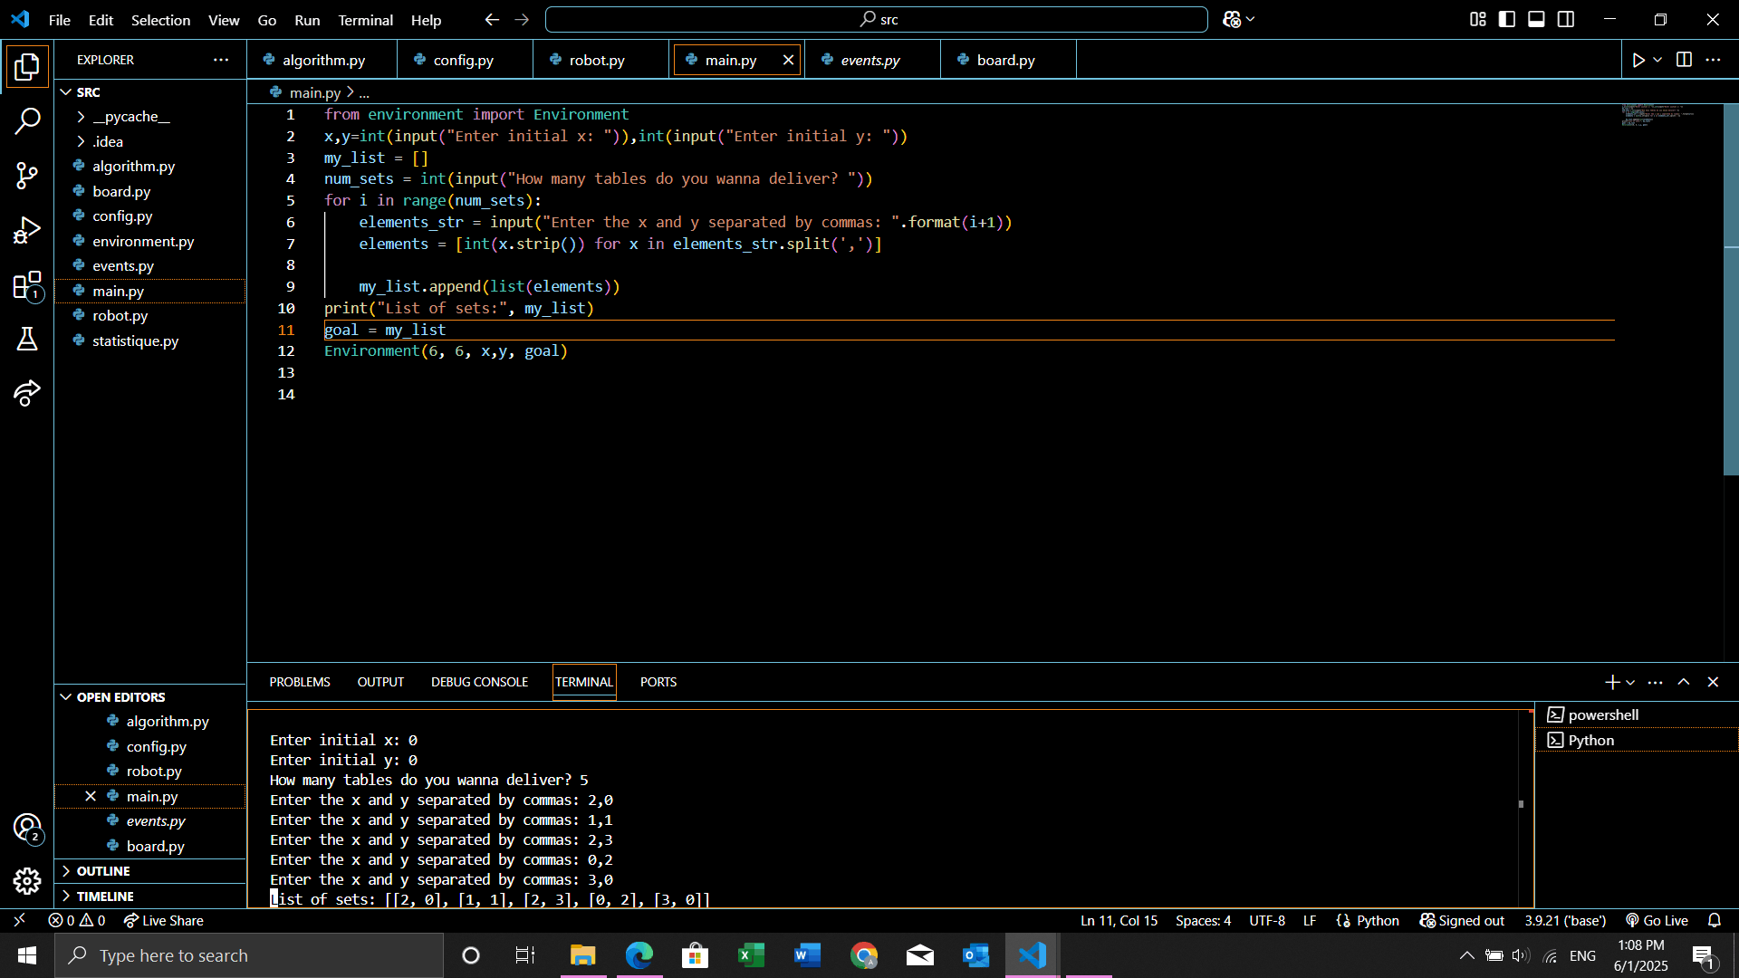The image size is (1739, 978).
Task: Click the UTF-8 encoding indicator
Action: (1266, 920)
